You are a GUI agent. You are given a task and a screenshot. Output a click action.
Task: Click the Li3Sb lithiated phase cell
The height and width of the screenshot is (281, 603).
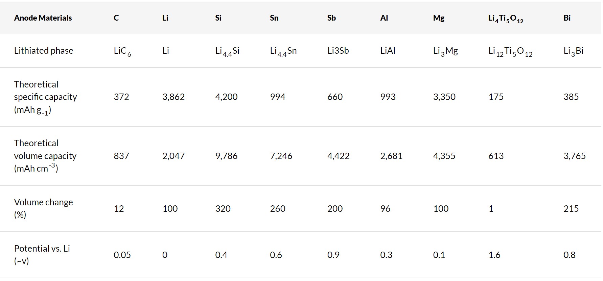tap(338, 51)
